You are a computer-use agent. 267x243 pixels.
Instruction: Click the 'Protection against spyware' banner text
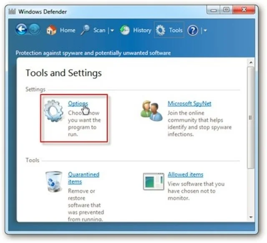click(93, 53)
